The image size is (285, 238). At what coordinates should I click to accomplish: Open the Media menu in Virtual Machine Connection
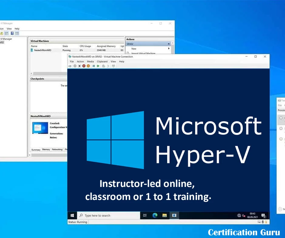[x=90, y=61]
